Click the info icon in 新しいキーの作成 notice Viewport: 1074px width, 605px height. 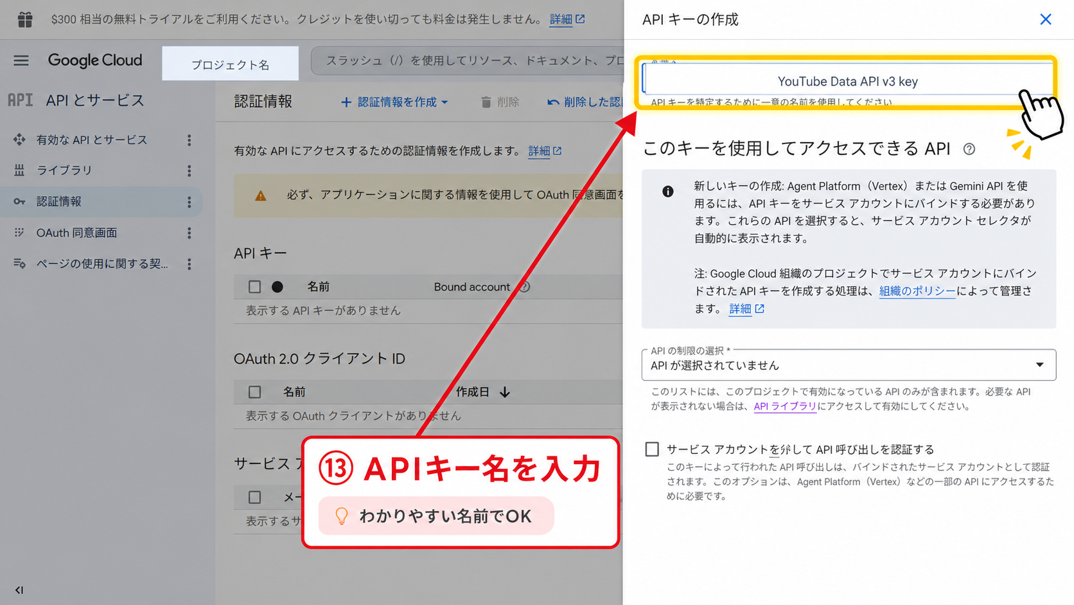click(x=668, y=191)
